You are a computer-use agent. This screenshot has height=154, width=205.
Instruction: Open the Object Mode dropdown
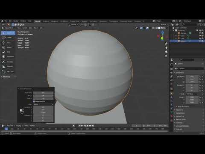[x=9, y=28]
